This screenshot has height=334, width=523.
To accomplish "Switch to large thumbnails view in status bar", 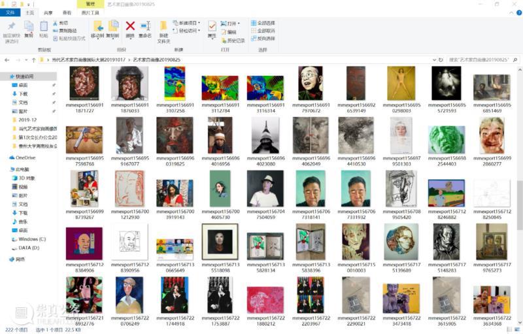I will click(516, 329).
